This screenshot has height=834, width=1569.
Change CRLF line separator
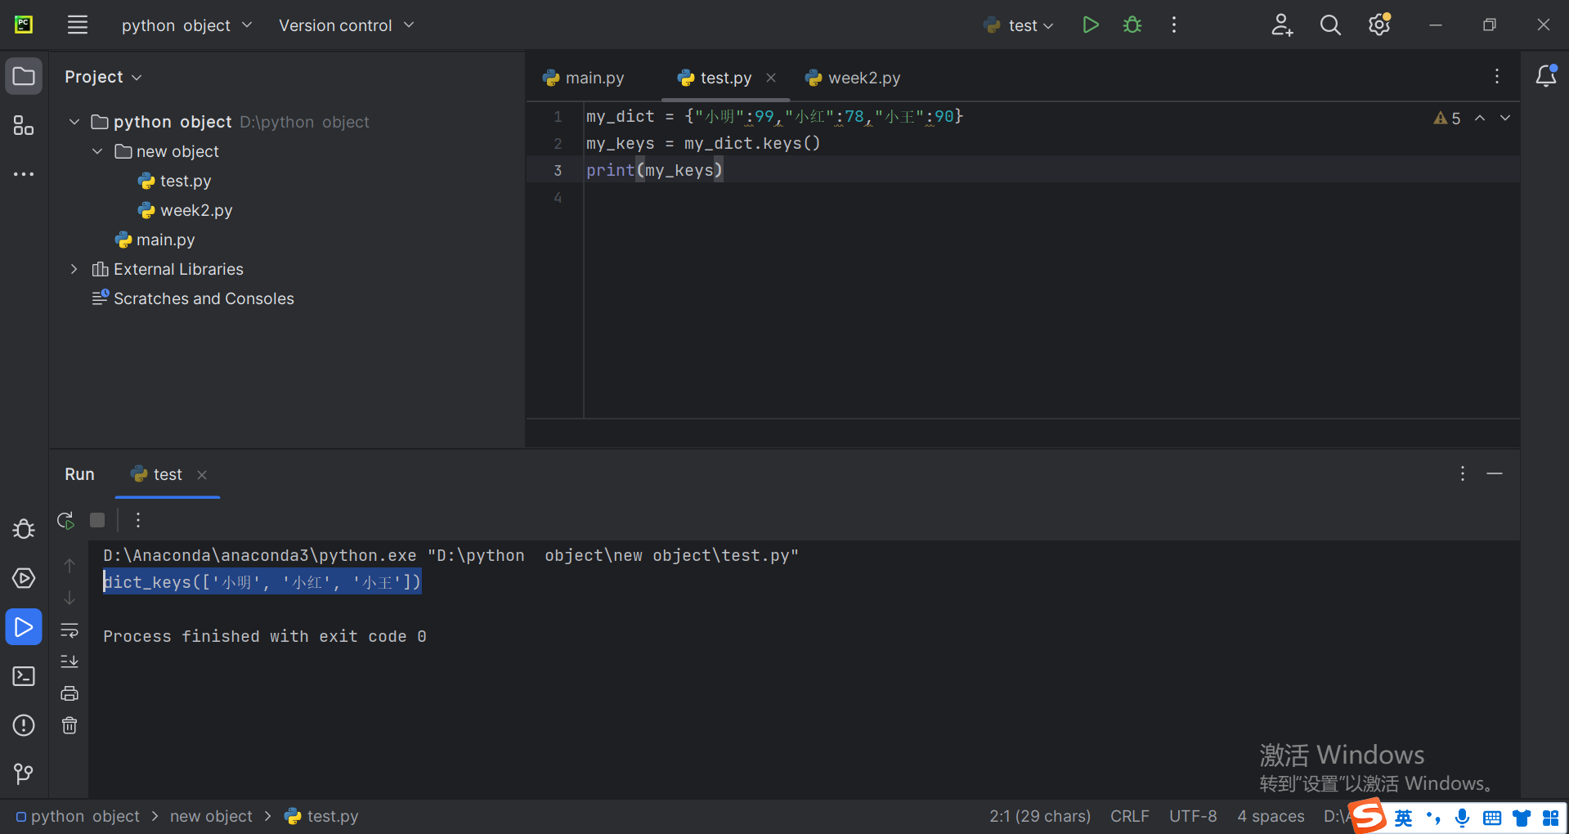pyautogui.click(x=1129, y=816)
